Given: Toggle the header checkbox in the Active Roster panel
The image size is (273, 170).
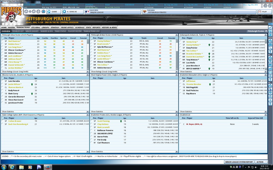Looking at the screenshot, I should tap(2, 38).
